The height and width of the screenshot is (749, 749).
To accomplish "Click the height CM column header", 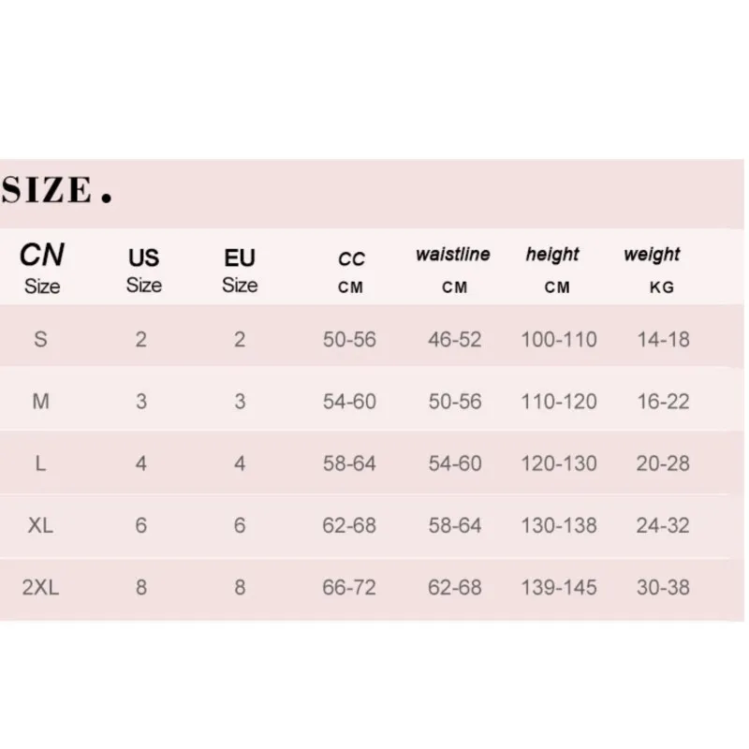I will [x=553, y=270].
